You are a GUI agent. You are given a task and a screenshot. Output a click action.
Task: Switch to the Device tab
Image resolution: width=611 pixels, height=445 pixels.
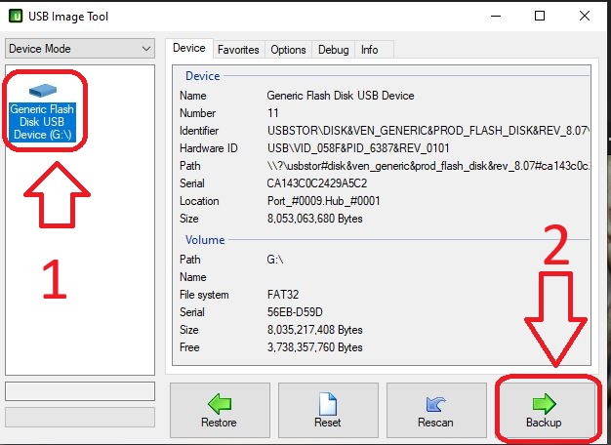[189, 48]
